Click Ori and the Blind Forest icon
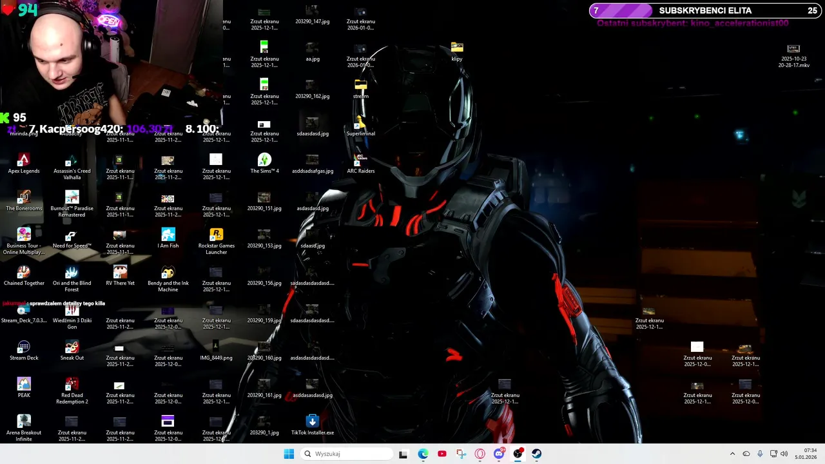 coord(72,279)
